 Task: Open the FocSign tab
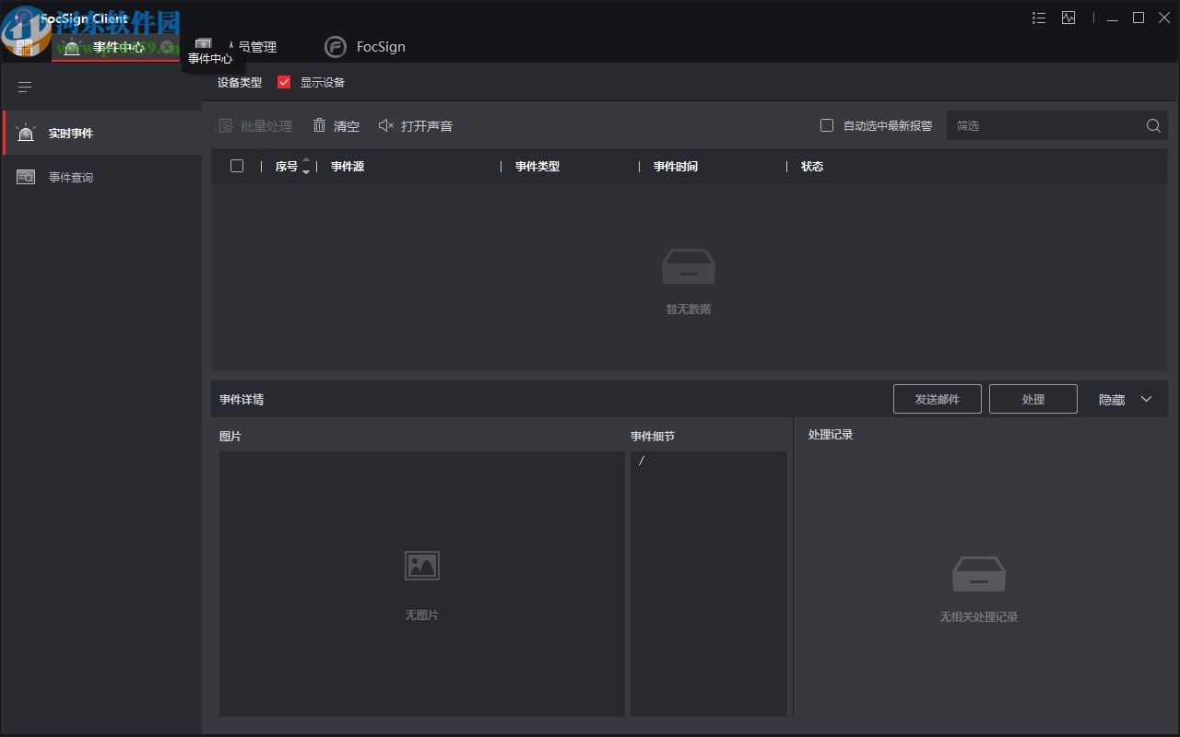tap(365, 46)
